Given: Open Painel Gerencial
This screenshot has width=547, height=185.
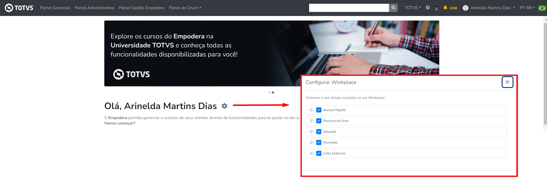Looking at the screenshot, I should pos(55,8).
